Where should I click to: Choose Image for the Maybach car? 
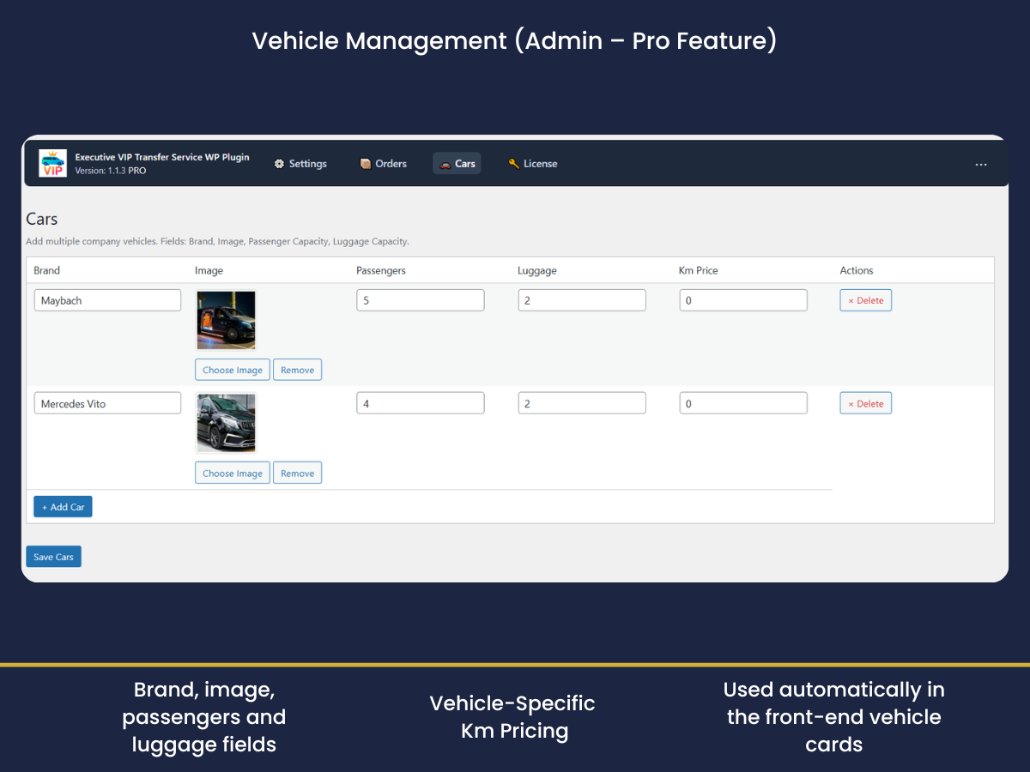click(232, 370)
